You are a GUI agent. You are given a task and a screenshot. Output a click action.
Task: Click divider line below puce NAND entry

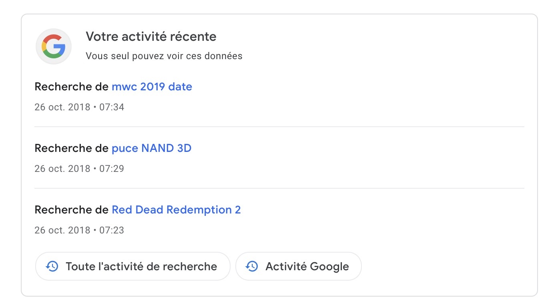click(x=279, y=188)
